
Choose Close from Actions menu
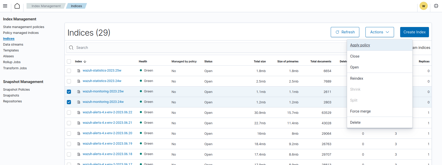(379, 56)
